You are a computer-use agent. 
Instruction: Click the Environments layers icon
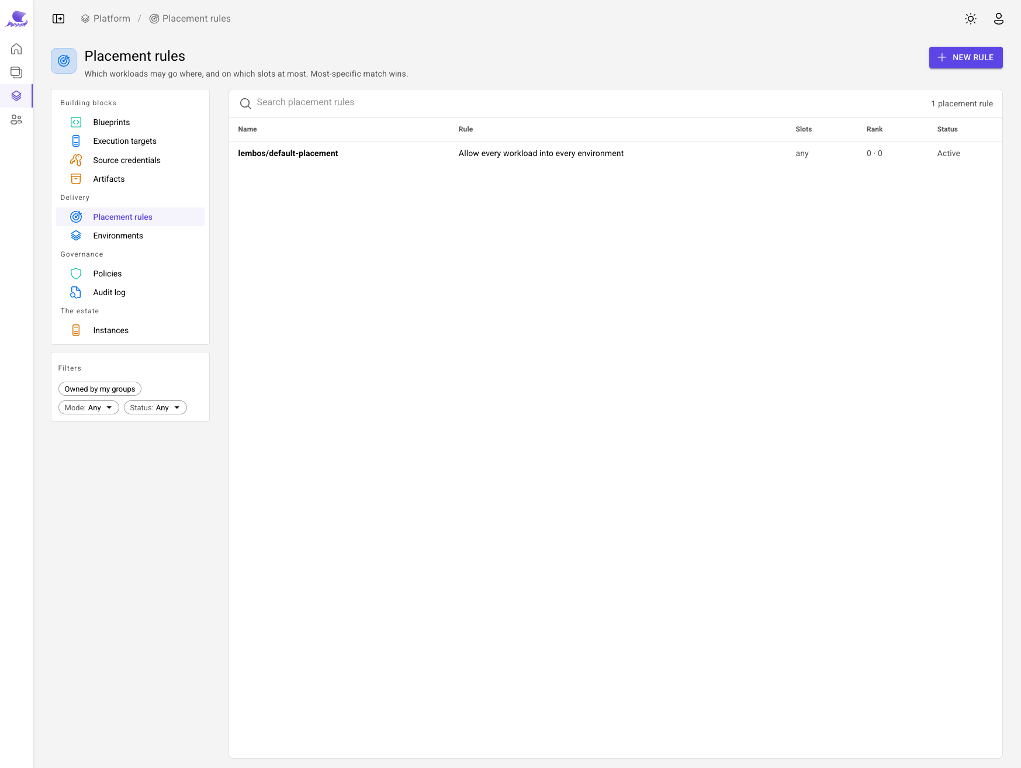click(76, 236)
